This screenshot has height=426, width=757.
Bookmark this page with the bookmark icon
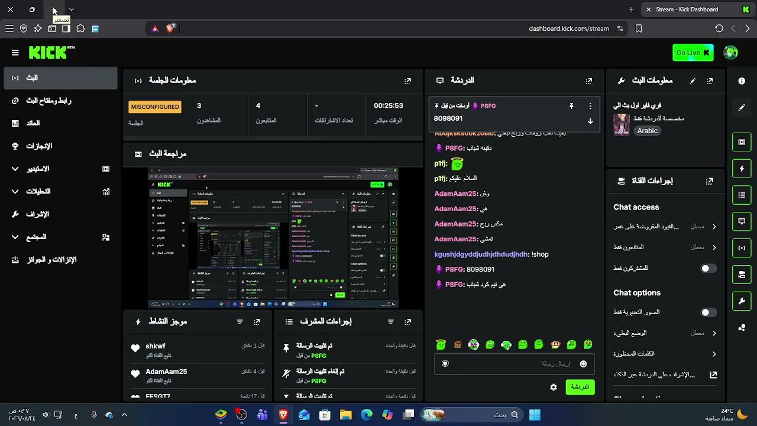coord(639,28)
